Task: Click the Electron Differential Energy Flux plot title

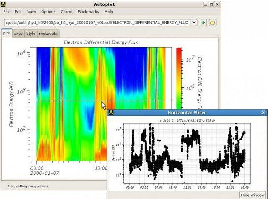Action: pyautogui.click(x=101, y=42)
